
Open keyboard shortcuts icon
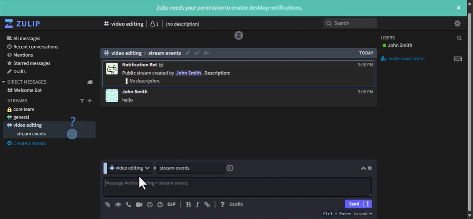(x=457, y=59)
